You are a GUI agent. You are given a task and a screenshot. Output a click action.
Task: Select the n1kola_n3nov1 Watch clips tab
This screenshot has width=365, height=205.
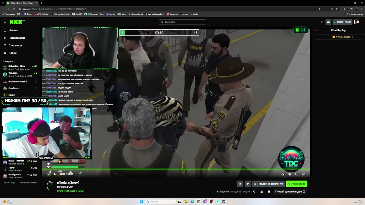coord(22,3)
